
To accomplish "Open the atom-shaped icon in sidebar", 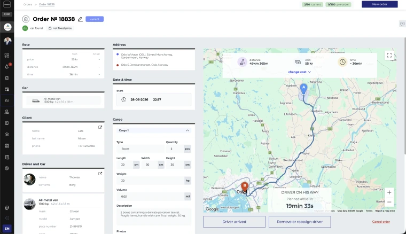I will coord(7,146).
